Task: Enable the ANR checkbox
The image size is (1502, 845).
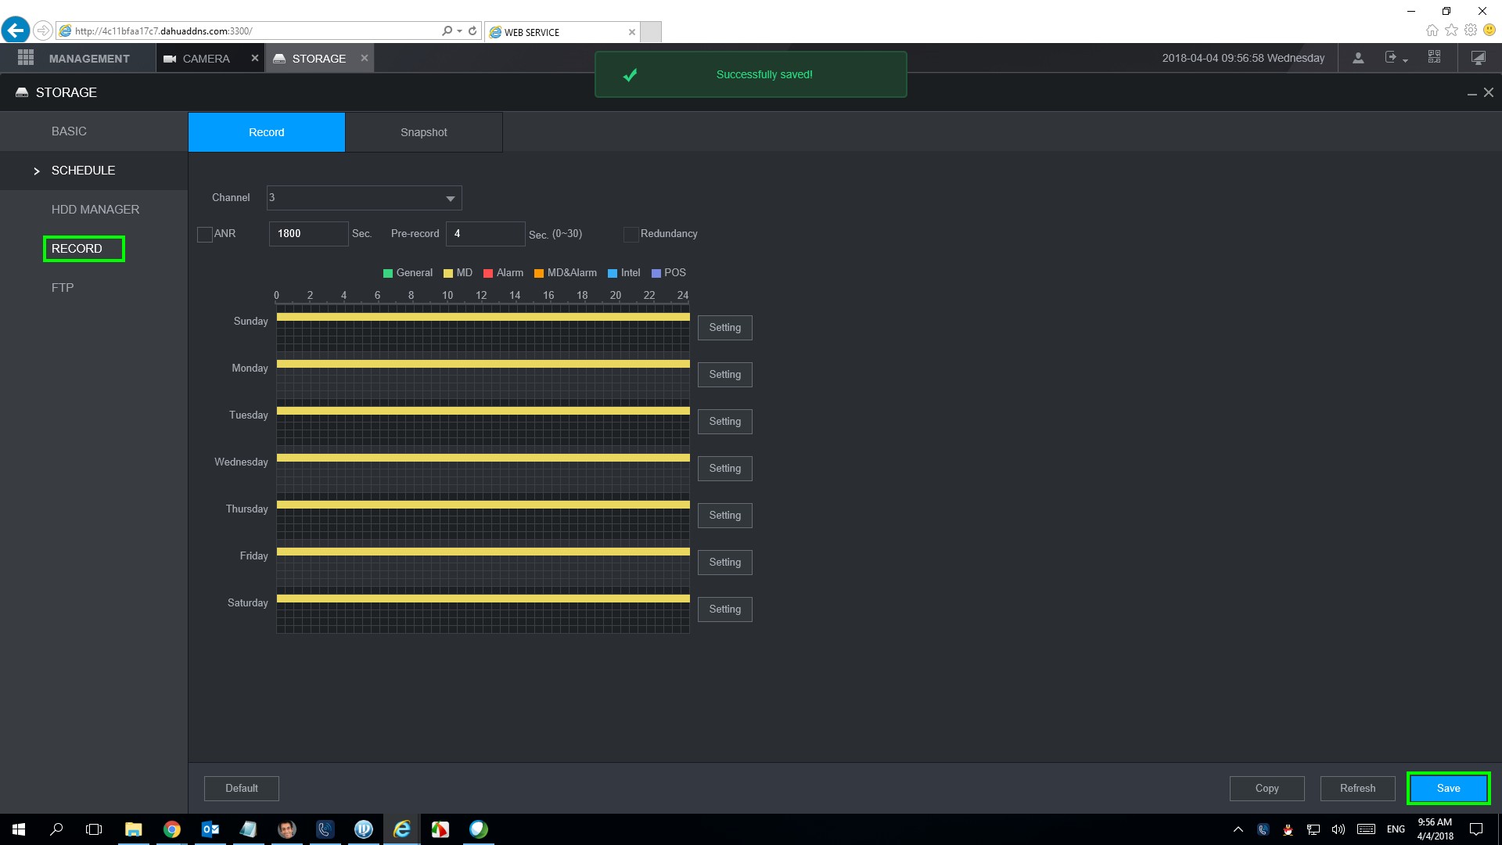Action: coord(205,234)
